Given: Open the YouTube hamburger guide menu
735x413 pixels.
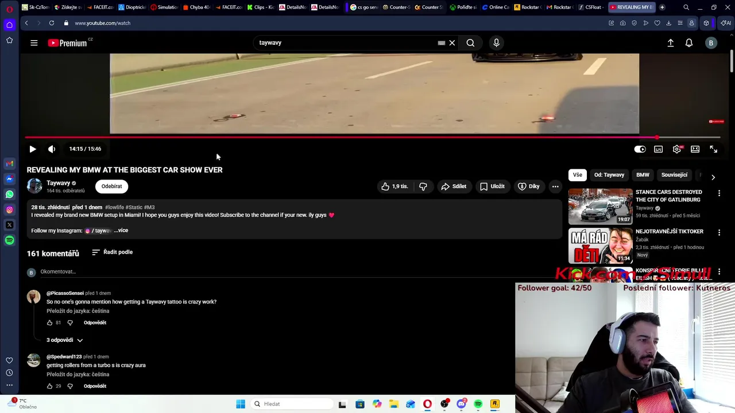Looking at the screenshot, I should [x=34, y=43].
